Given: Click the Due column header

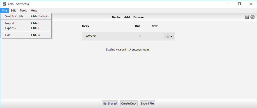Looking at the screenshot, I should pyautogui.click(x=138, y=26).
